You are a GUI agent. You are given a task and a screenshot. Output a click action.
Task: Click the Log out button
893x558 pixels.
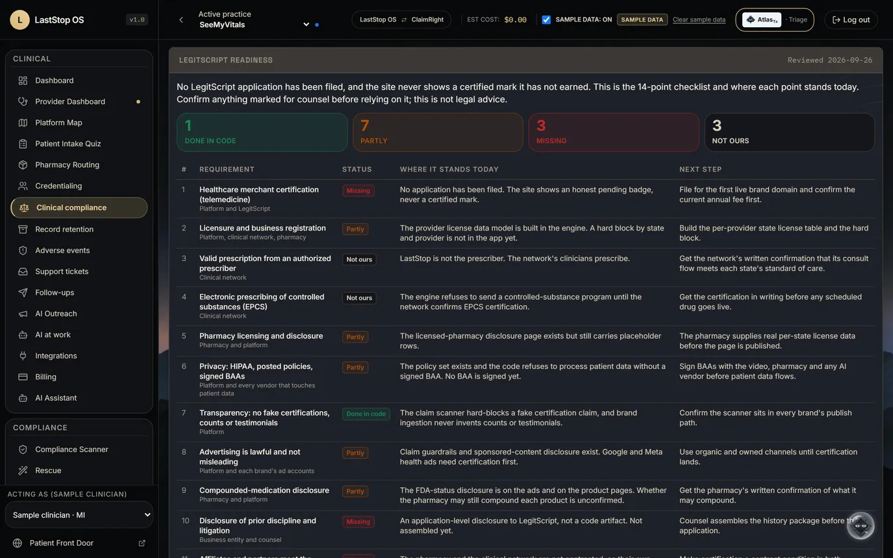tap(851, 19)
